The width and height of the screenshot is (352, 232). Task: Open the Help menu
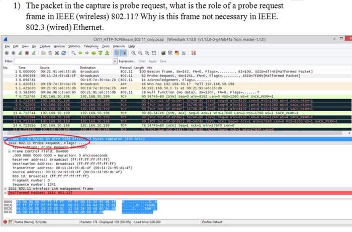pyautogui.click(x=132, y=46)
